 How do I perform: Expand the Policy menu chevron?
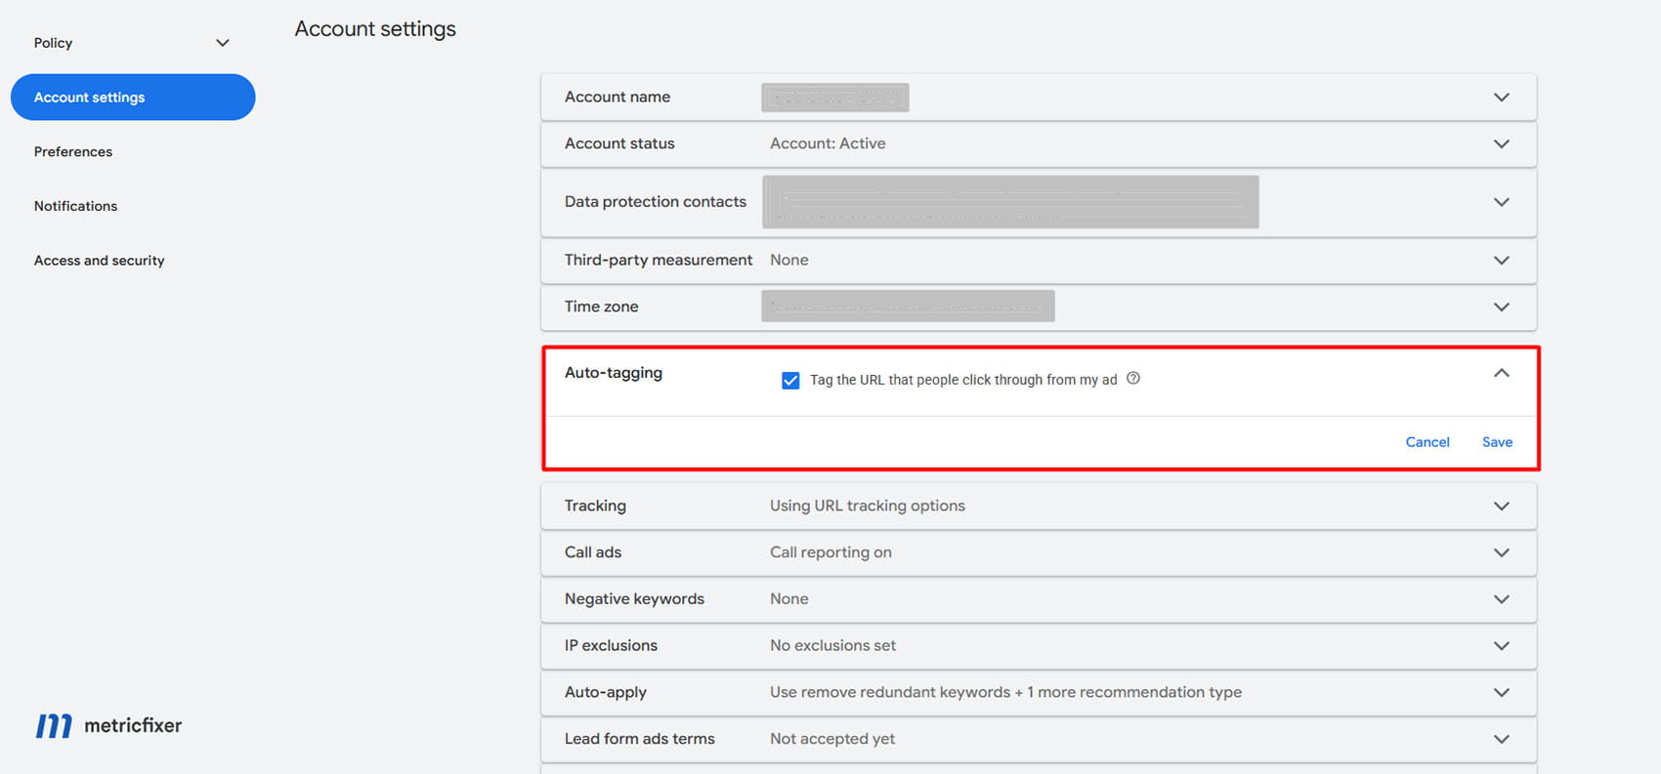pos(223,43)
